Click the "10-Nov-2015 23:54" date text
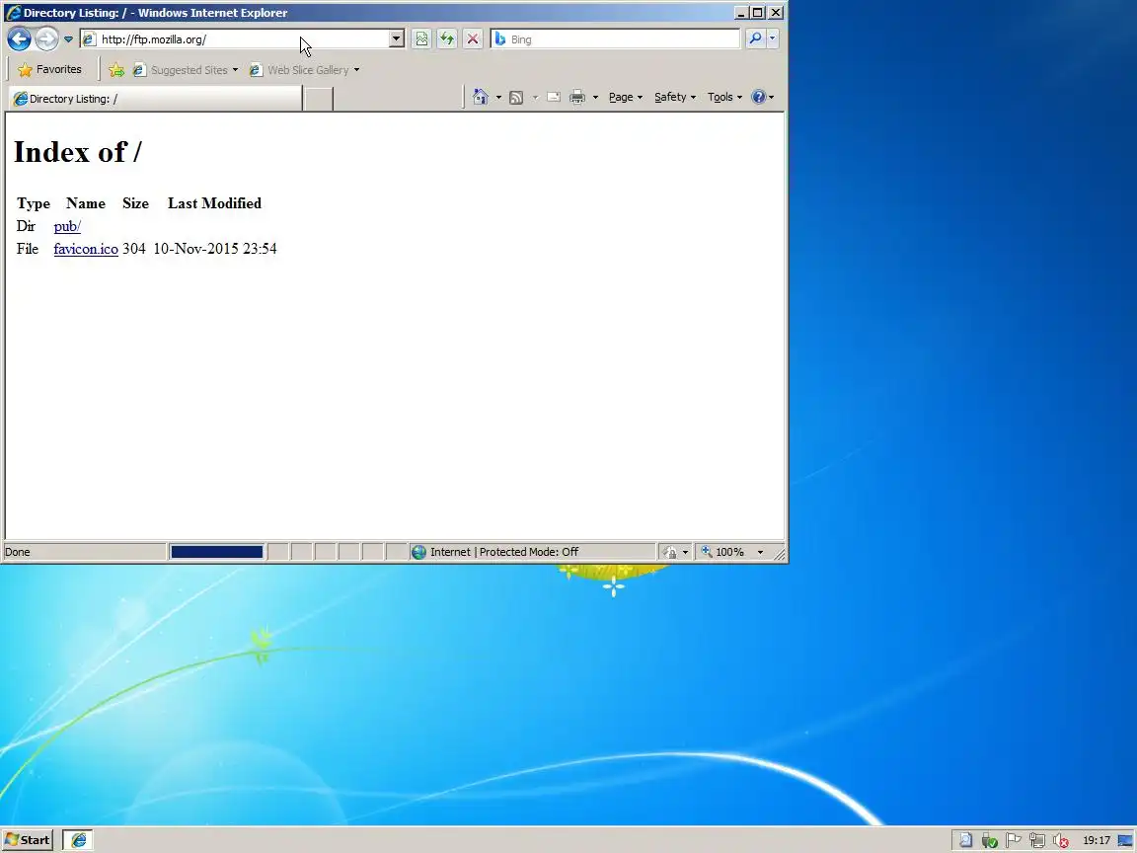This screenshot has width=1137, height=853. click(214, 249)
